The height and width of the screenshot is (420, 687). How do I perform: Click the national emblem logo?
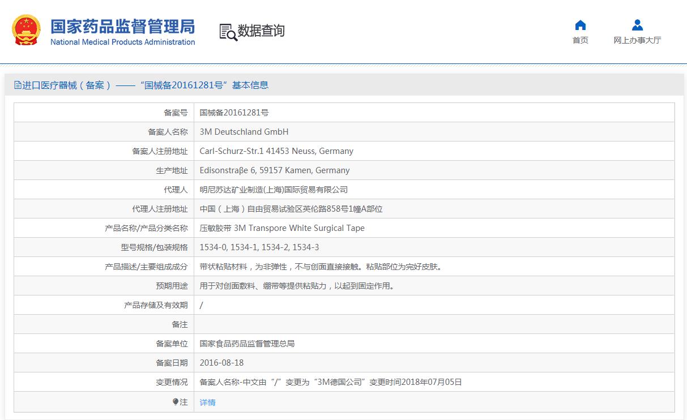[x=26, y=30]
